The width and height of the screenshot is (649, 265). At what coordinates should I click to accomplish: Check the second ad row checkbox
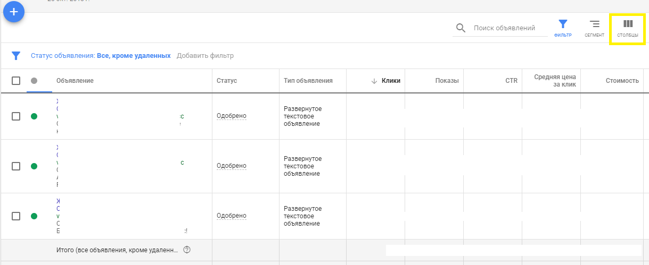pyautogui.click(x=16, y=166)
